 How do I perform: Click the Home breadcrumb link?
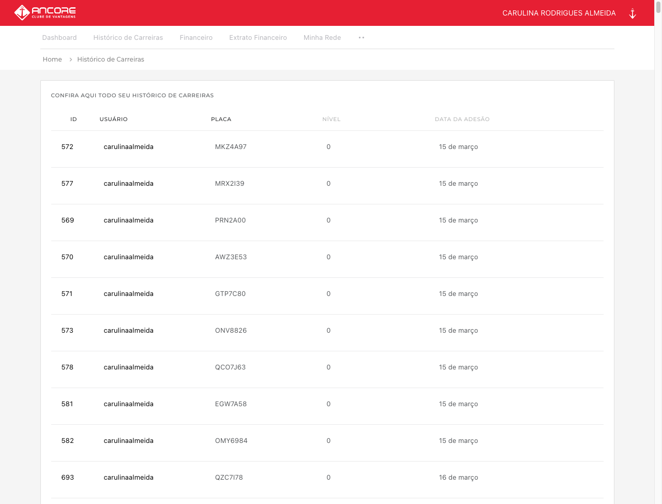point(52,60)
